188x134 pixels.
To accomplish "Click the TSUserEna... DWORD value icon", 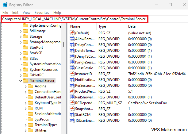I will tap(72, 120).
